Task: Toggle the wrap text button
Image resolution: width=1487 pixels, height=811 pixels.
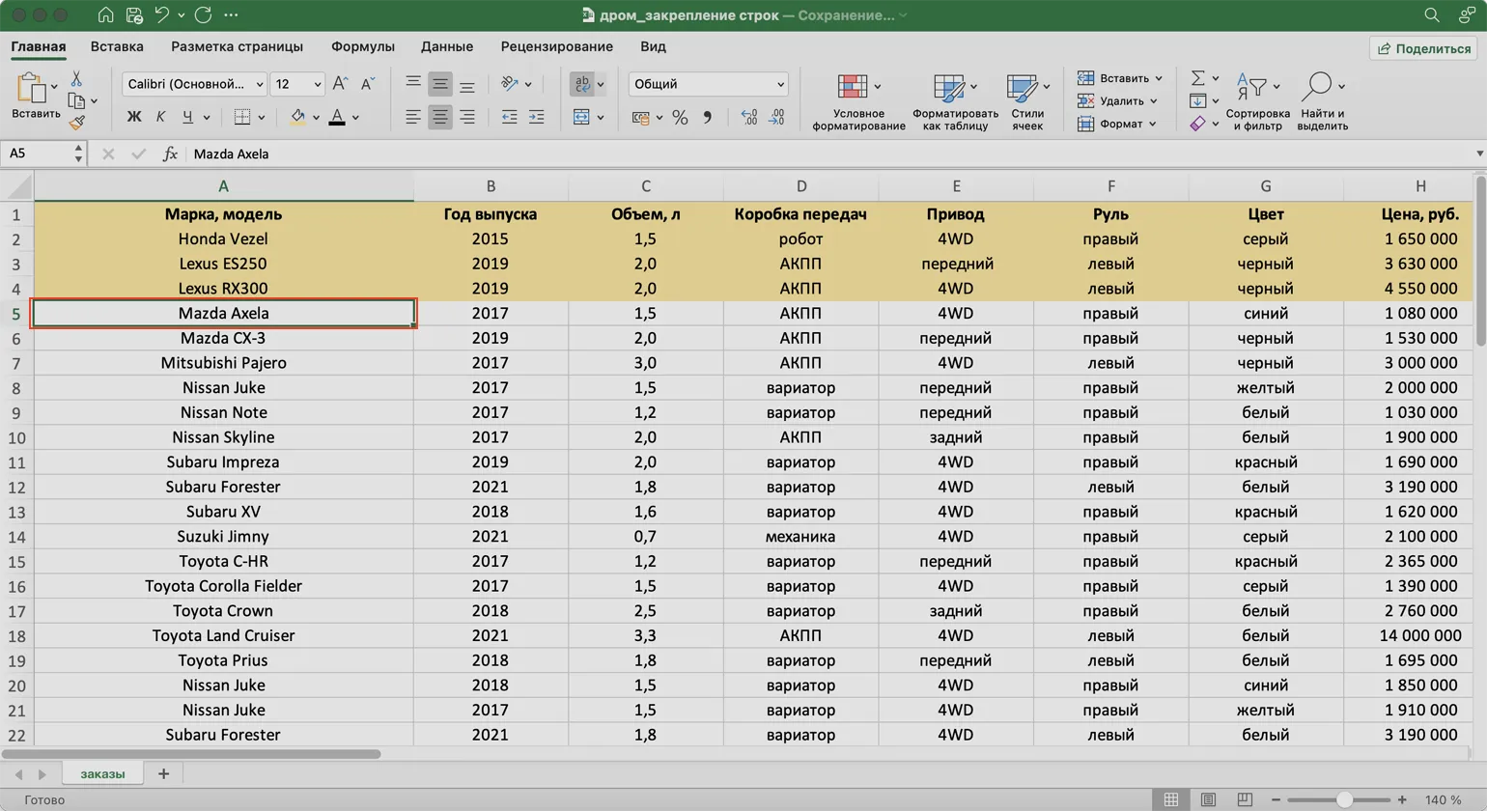Action: pyautogui.click(x=582, y=85)
